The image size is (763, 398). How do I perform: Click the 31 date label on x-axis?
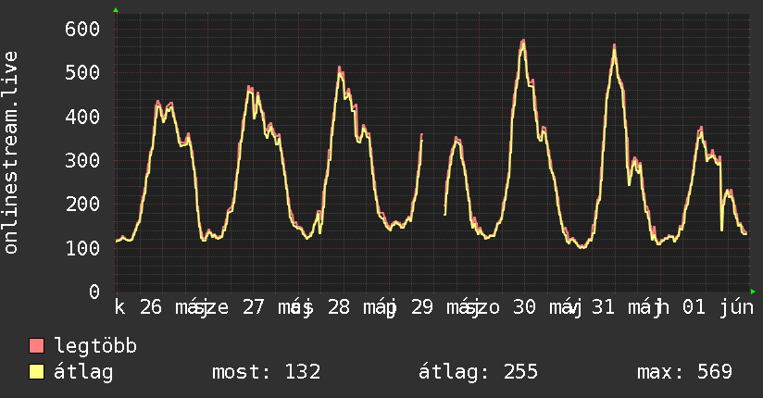(603, 307)
